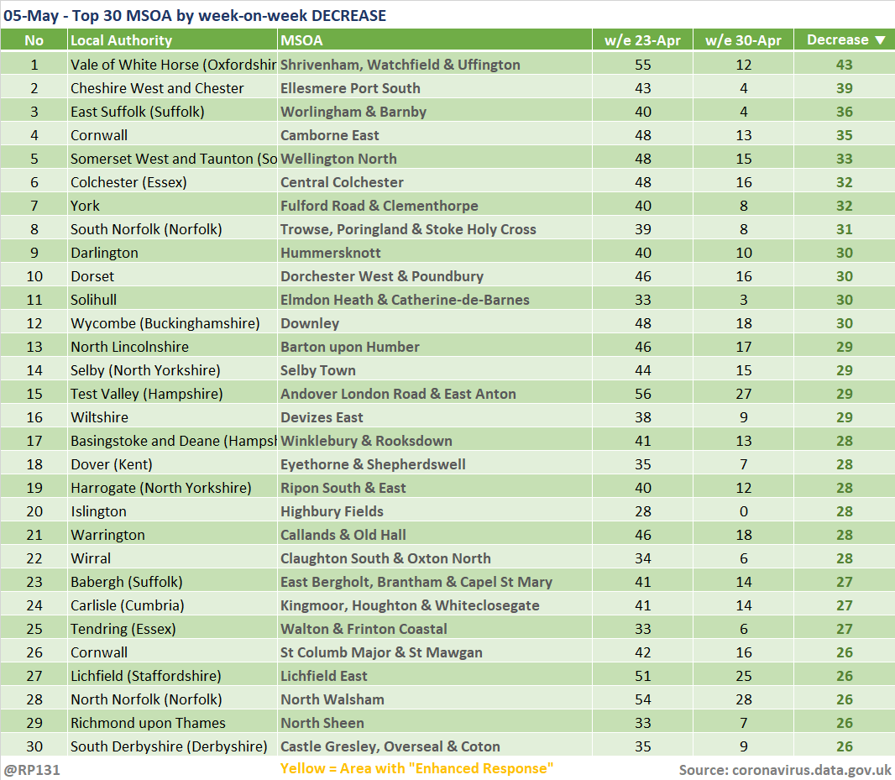Select the 'Dorset' cell
895x780 pixels.
click(x=172, y=275)
